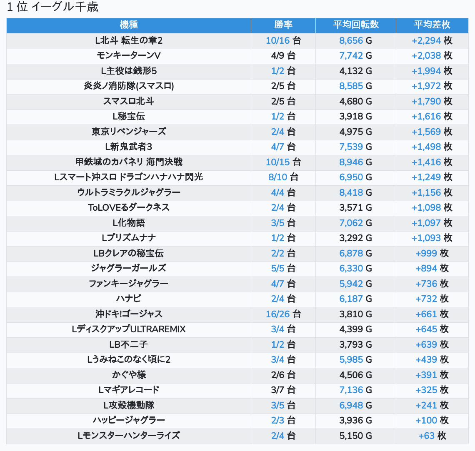
Task: Select the Lマギアレコード 7,136 spins value
Action: (351, 390)
